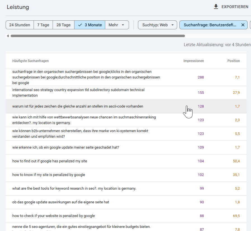Sort by the Position column header
This screenshot has height=231, width=251.
click(x=234, y=61)
